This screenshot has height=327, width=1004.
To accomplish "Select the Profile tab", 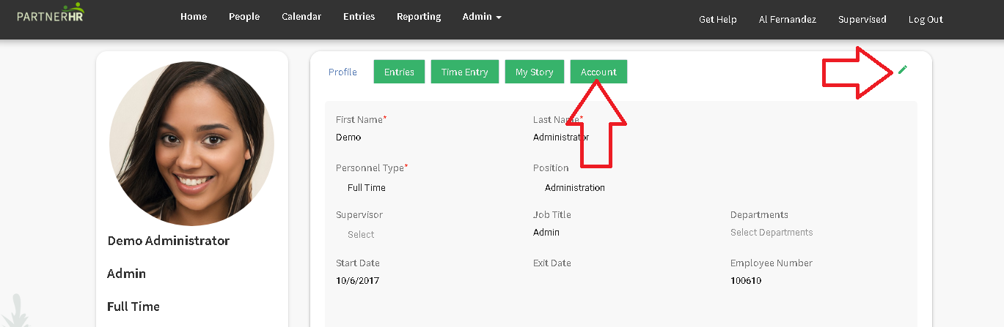I will (342, 72).
